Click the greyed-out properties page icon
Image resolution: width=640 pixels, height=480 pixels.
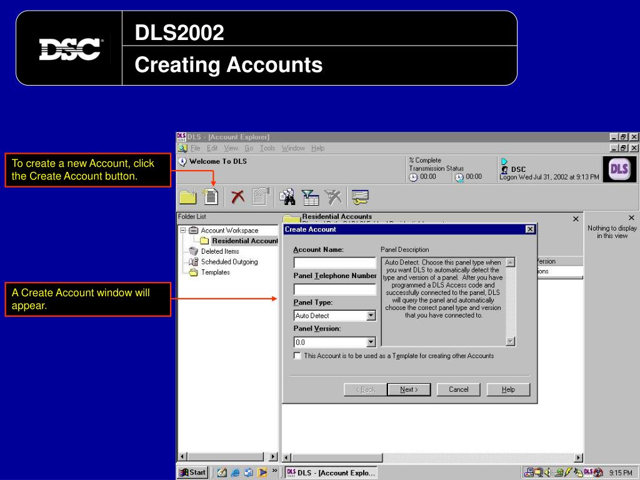261,196
